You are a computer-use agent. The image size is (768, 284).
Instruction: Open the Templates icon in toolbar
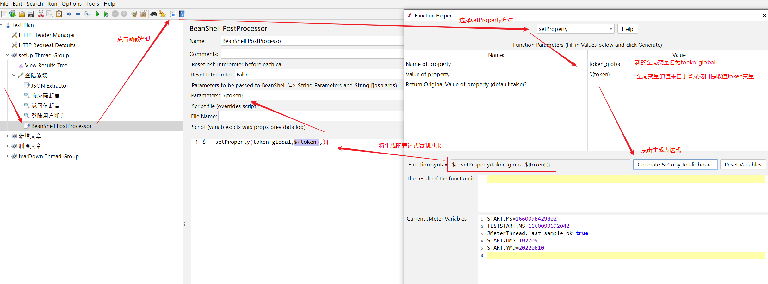point(13,14)
